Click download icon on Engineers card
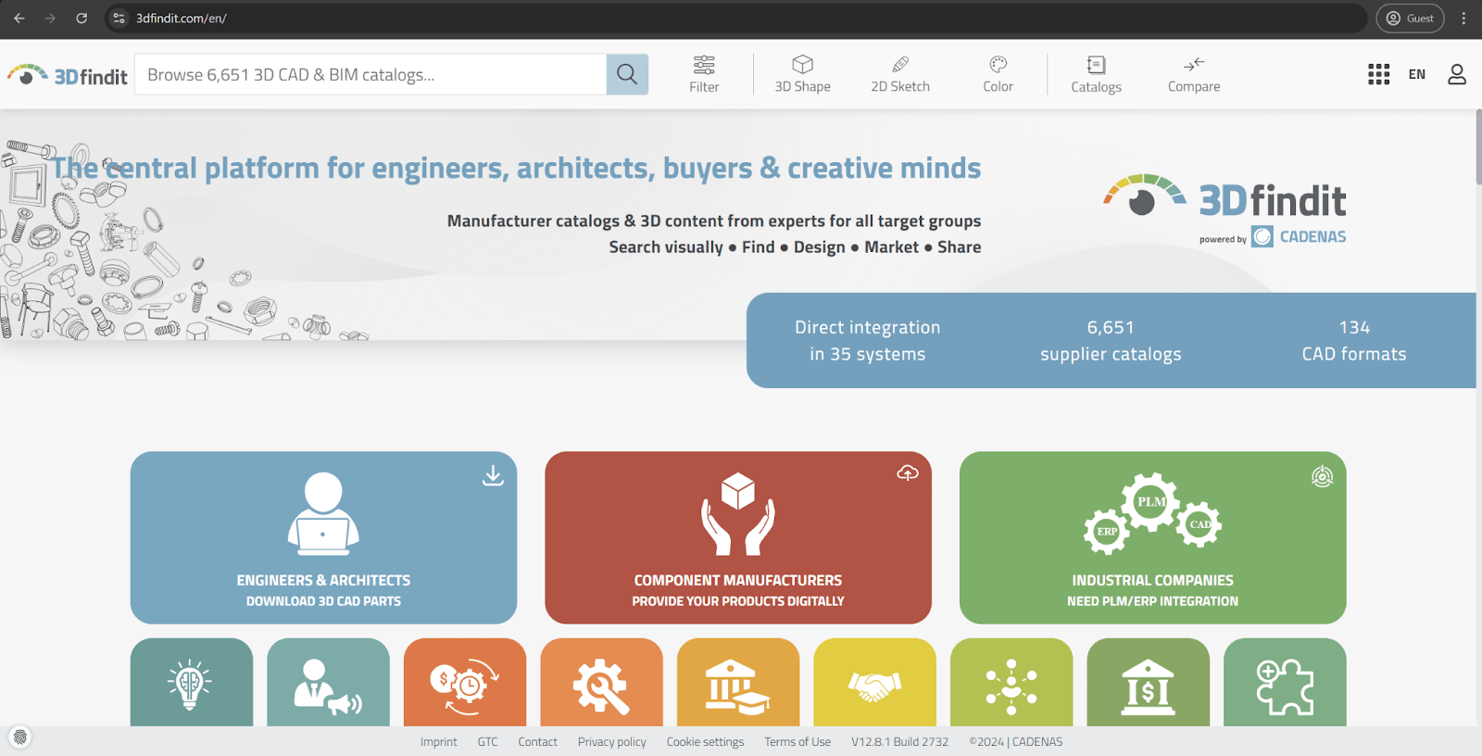 [493, 475]
